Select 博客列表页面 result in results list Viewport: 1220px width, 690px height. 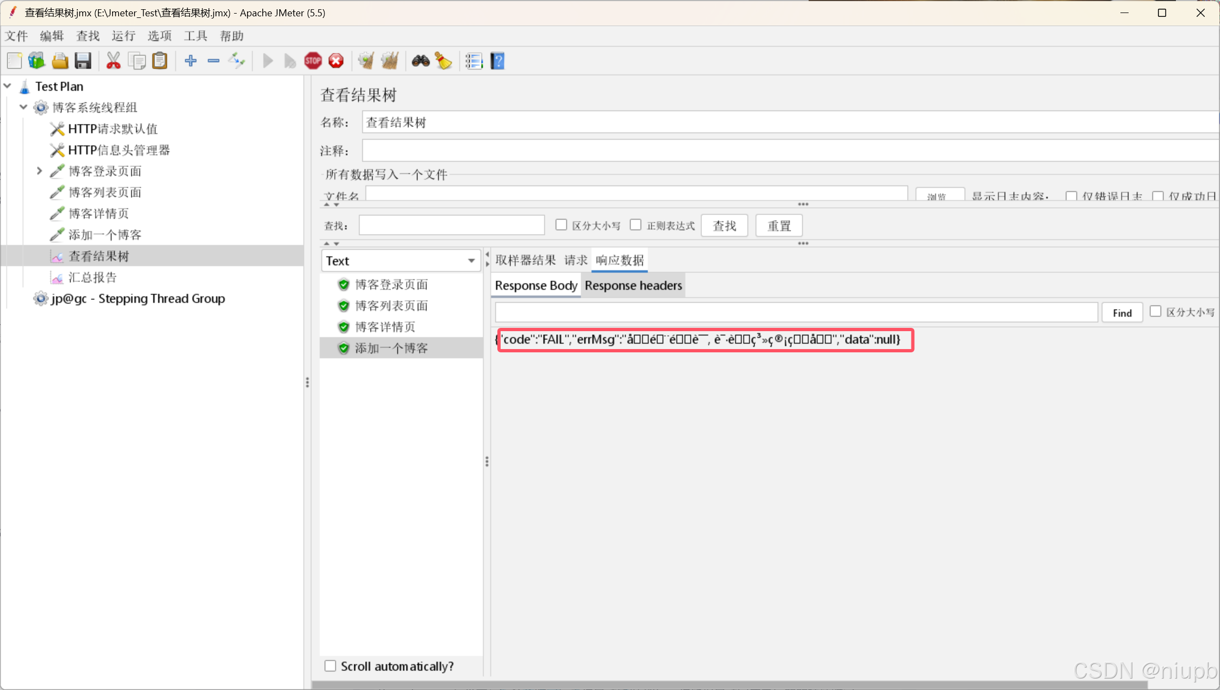click(391, 306)
